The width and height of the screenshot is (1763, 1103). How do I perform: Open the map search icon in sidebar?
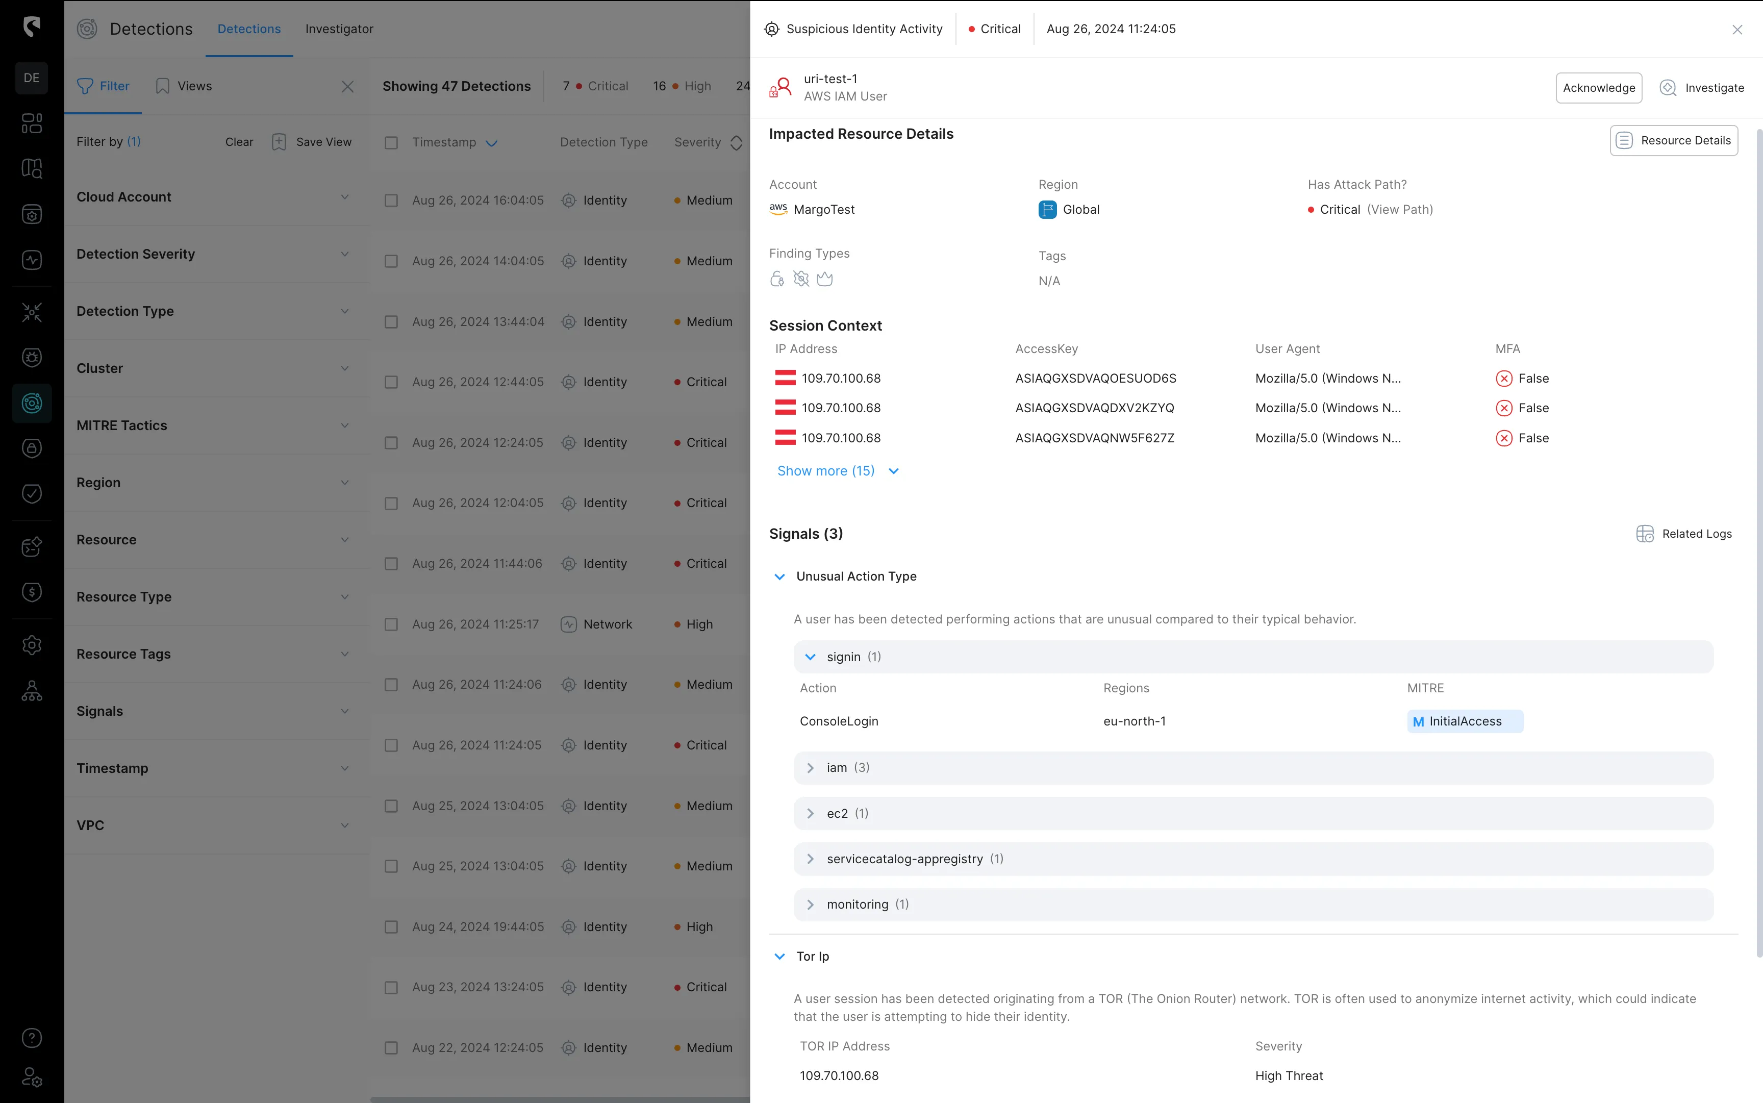(x=31, y=168)
